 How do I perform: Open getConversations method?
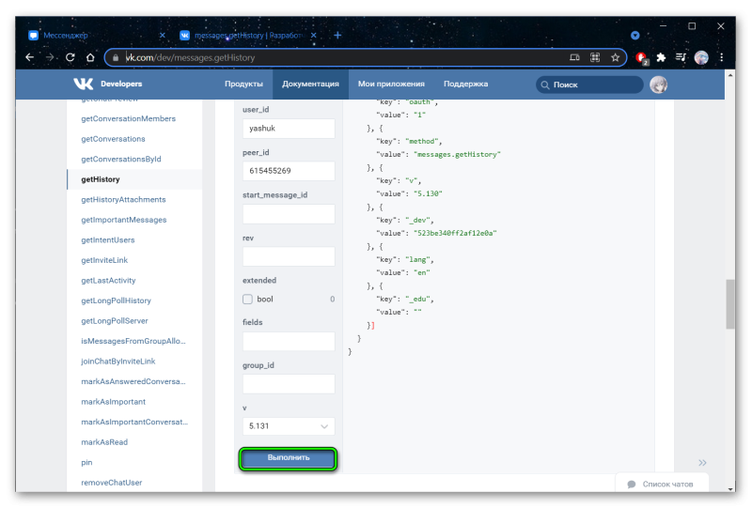[113, 139]
